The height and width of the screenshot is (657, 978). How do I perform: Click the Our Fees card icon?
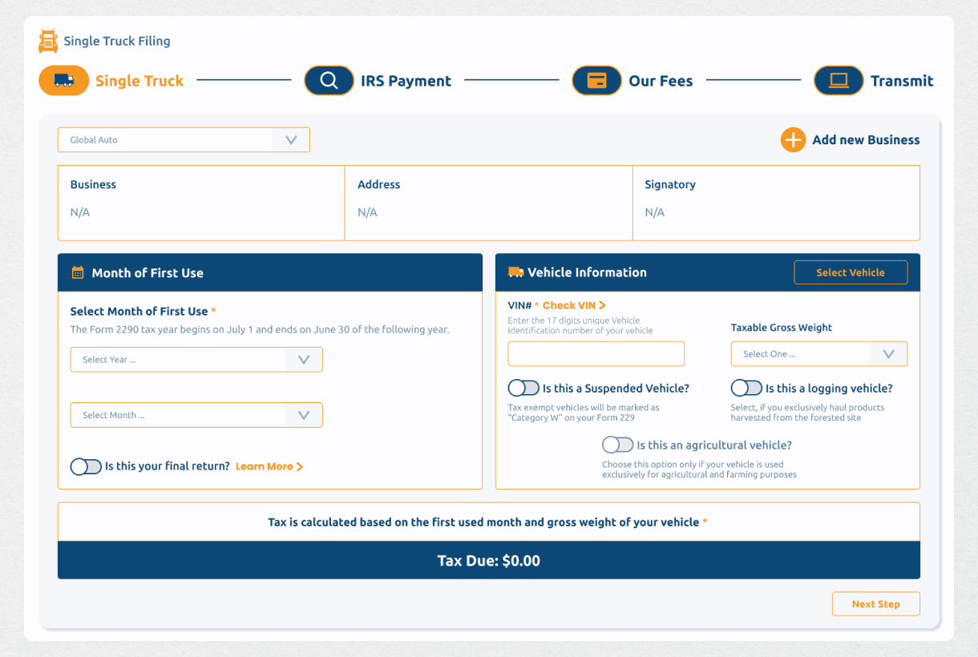click(596, 81)
